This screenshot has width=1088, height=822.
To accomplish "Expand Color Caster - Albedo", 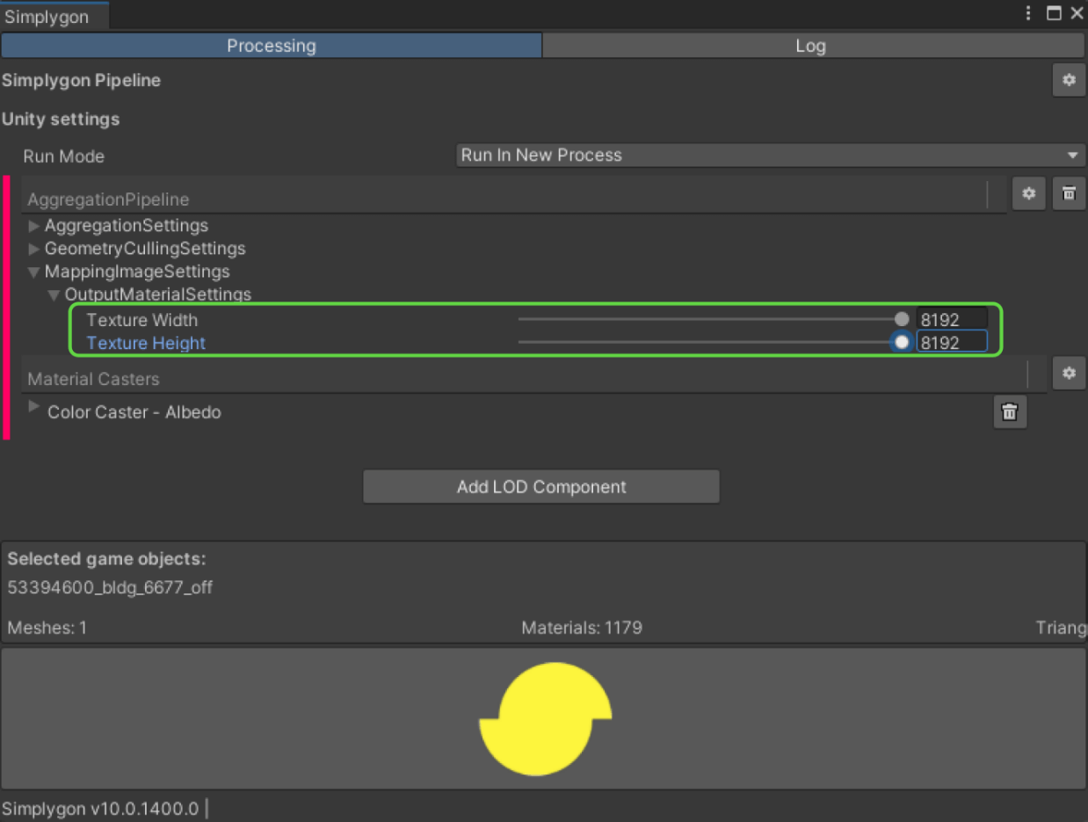I will tap(34, 407).
